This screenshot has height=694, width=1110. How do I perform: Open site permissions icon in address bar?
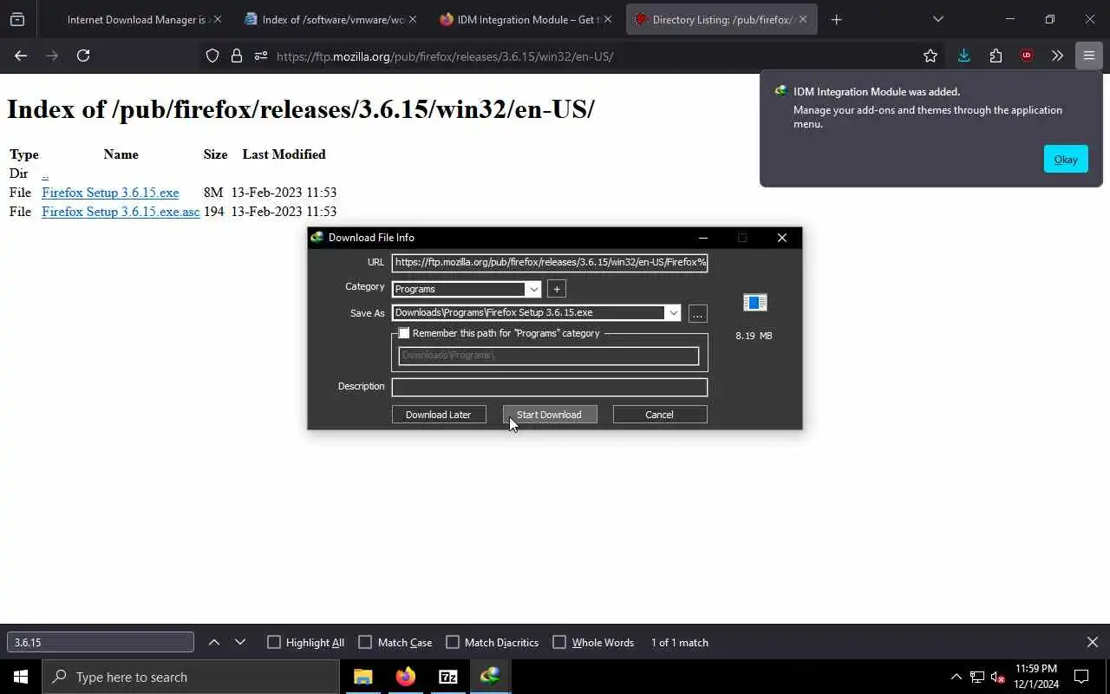click(261, 56)
